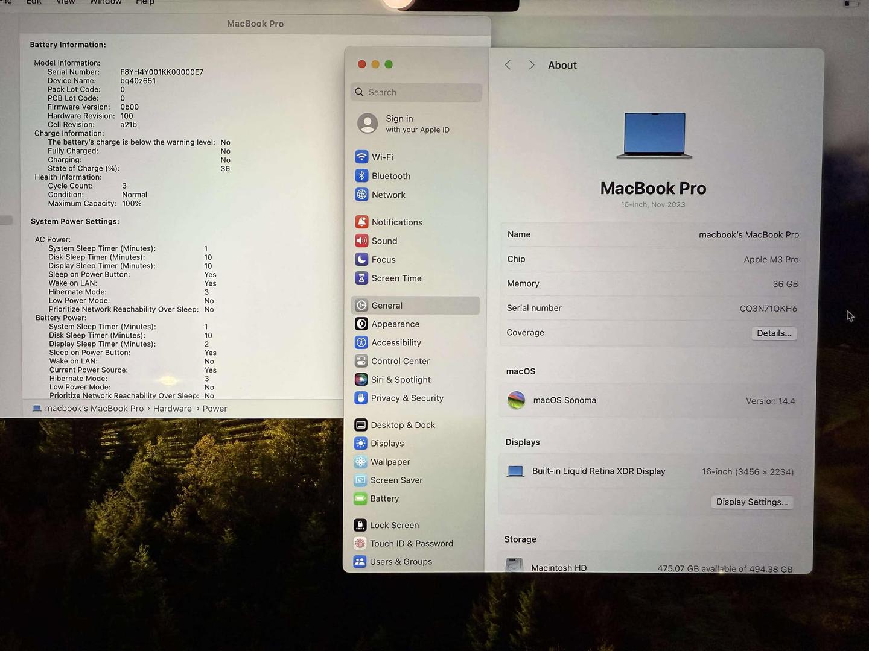Click the name value "macbook's MacBook Pro" in About
Viewport: 869px width, 651px height.
[x=749, y=235]
